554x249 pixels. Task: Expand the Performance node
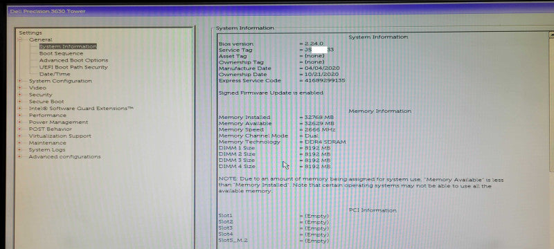click(x=20, y=116)
